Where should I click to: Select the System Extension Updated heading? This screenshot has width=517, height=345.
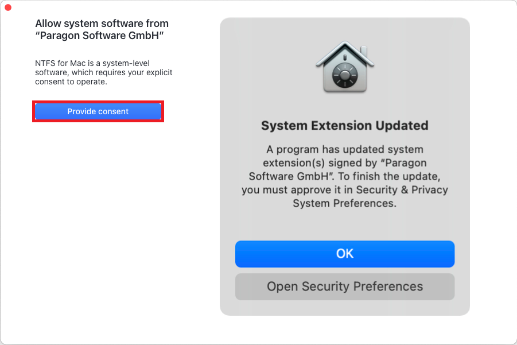click(x=344, y=126)
